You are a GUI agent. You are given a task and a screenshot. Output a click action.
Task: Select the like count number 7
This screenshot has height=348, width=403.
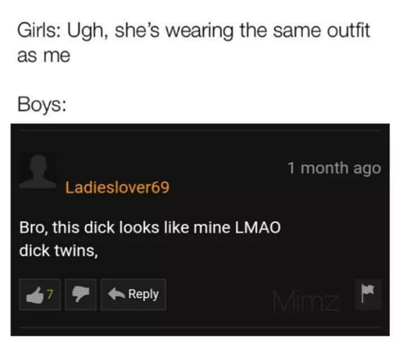pos(50,294)
